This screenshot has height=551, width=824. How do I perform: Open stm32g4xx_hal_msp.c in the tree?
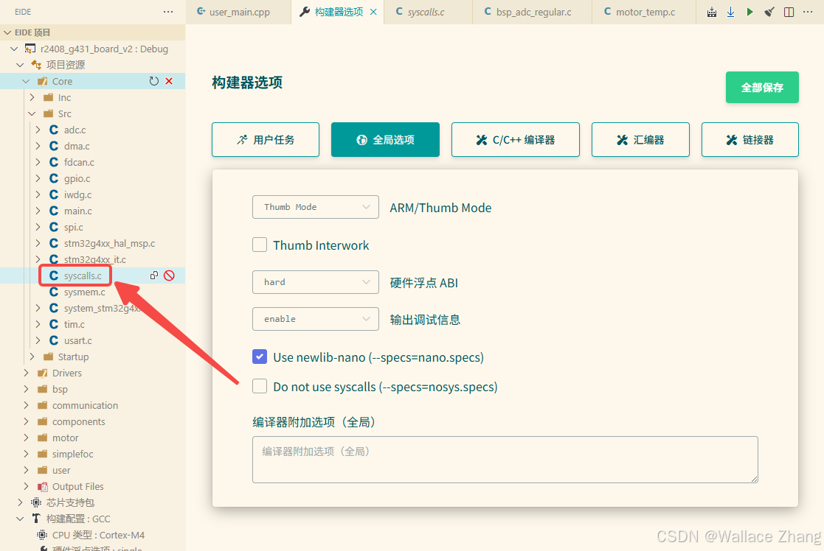(x=109, y=243)
